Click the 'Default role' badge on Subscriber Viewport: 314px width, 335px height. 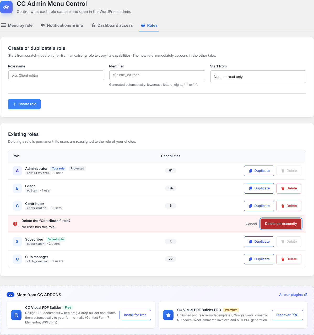(56, 239)
